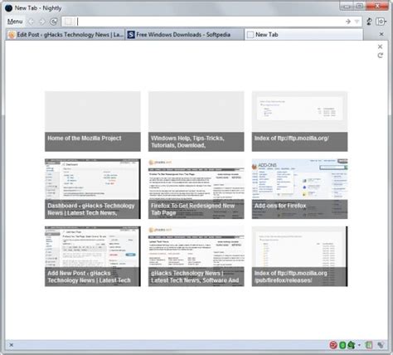
Task: Open Add New Post gHacks tile
Action: coord(93,256)
